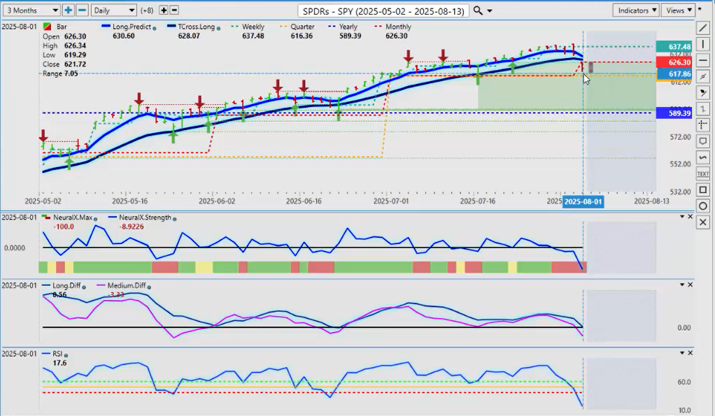
Task: Toggle the TCross.Long indicator info dot
Action: point(219,27)
